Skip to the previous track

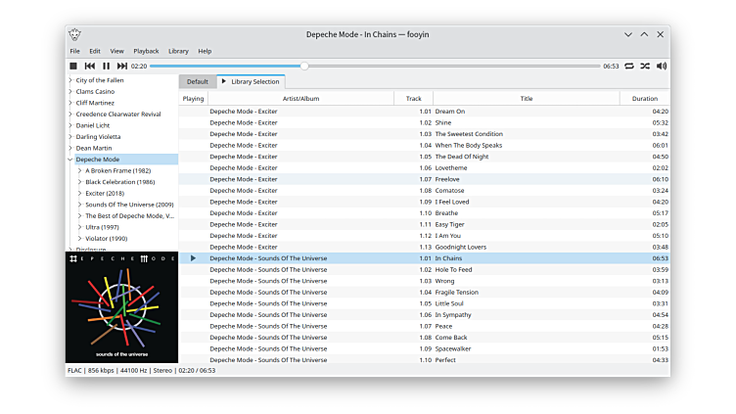tap(90, 66)
